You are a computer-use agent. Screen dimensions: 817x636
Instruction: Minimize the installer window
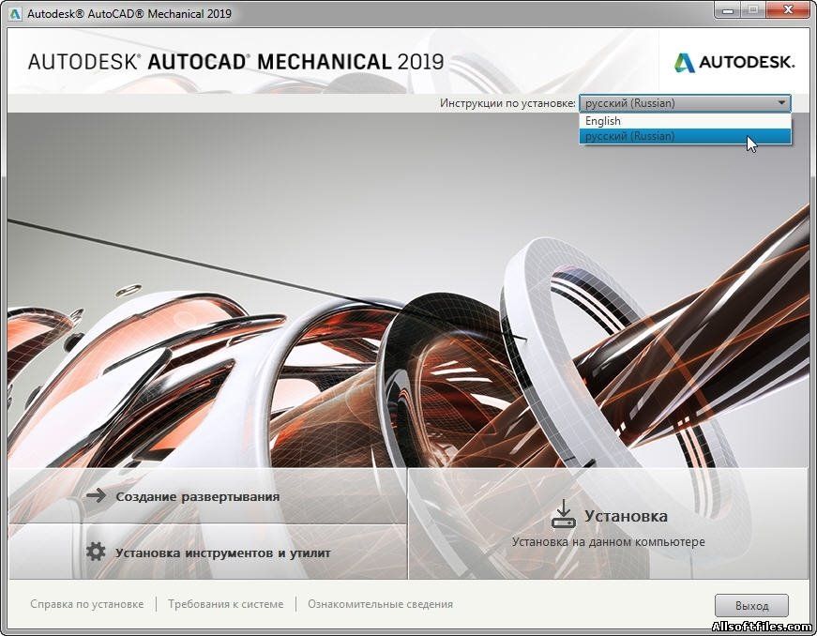pyautogui.click(x=727, y=11)
